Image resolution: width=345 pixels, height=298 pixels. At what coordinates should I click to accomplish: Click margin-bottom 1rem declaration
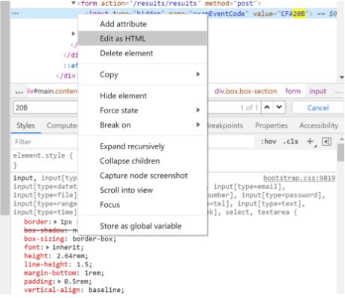pos(64,272)
